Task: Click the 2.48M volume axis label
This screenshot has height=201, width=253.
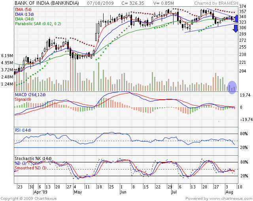Action: 7,77
